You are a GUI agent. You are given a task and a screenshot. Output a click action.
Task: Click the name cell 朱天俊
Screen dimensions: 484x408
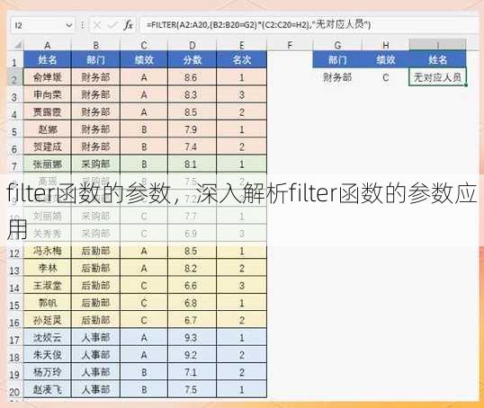click(48, 355)
